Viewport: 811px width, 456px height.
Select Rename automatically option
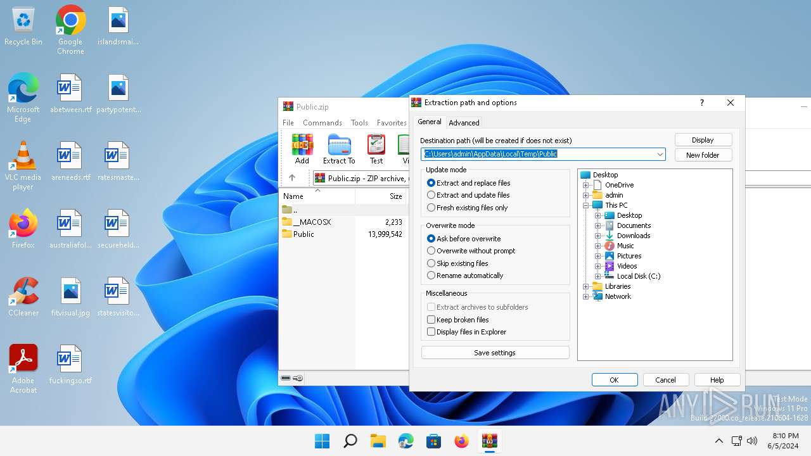pyautogui.click(x=465, y=275)
